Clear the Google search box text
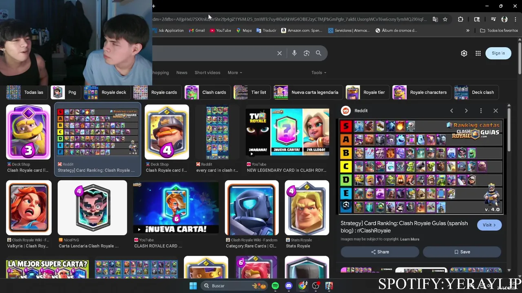 pyautogui.click(x=279, y=53)
